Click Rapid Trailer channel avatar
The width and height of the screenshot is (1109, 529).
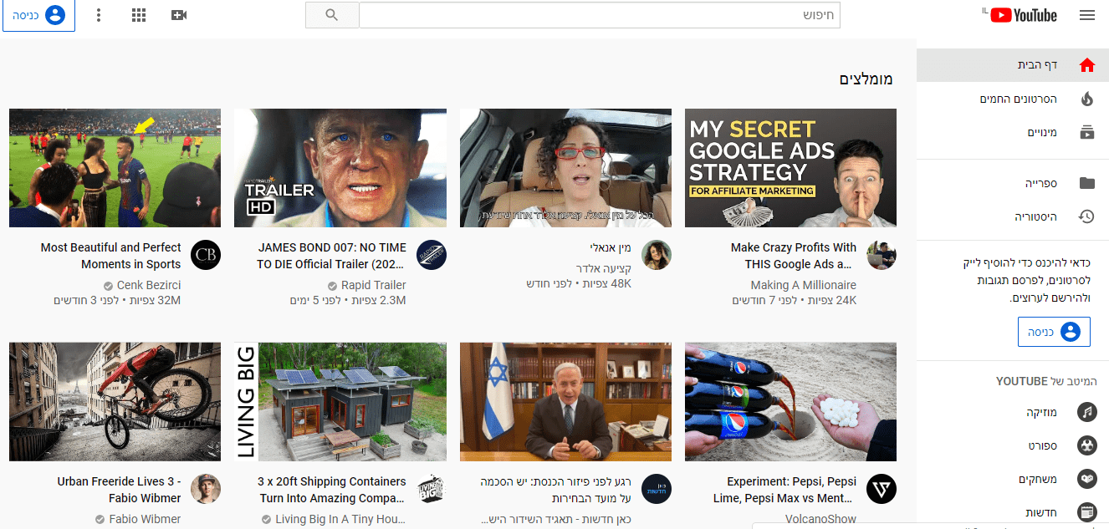click(x=432, y=256)
